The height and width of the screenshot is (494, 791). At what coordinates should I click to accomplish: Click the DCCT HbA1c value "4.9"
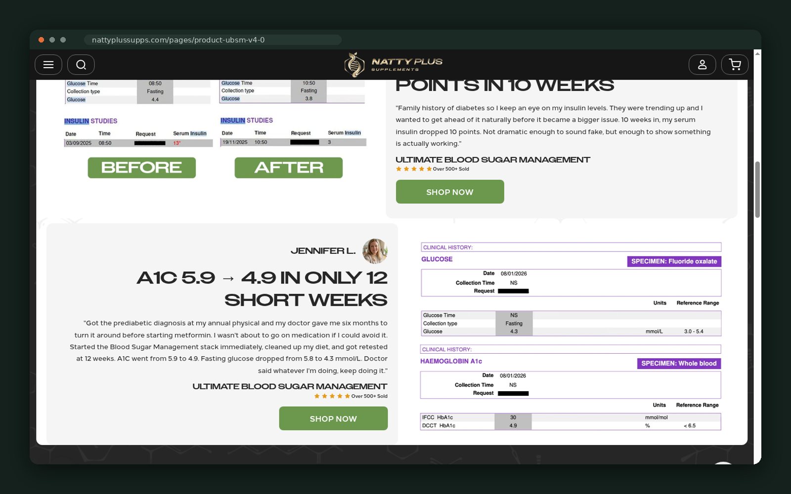pos(513,426)
